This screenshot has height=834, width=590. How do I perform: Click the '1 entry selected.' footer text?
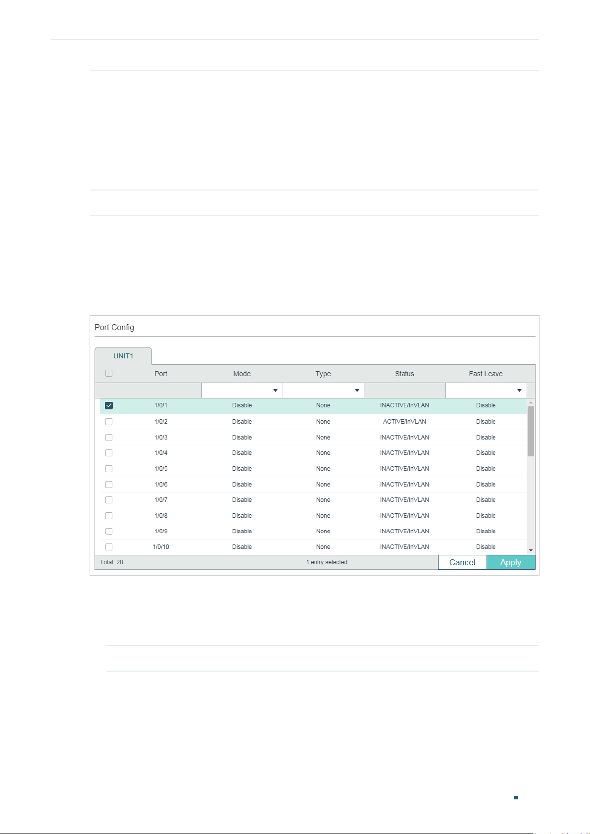click(327, 562)
